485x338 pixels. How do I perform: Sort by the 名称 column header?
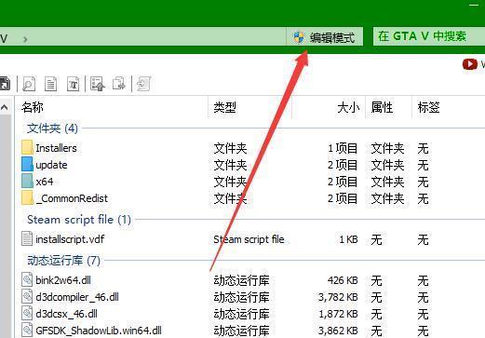tap(32, 107)
